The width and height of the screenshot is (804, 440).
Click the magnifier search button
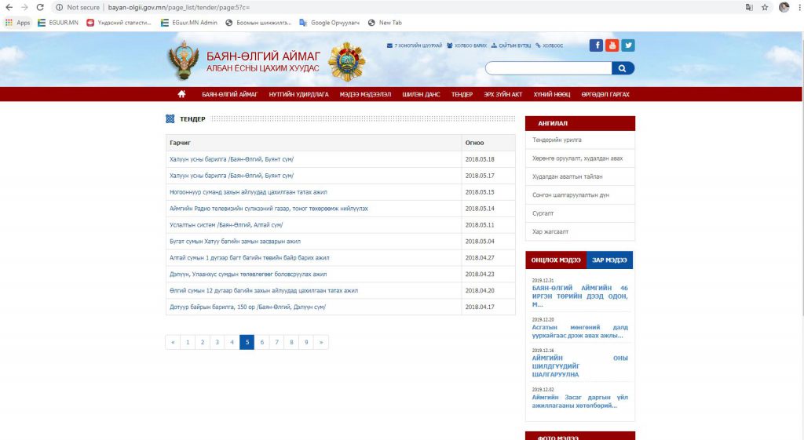tap(623, 68)
